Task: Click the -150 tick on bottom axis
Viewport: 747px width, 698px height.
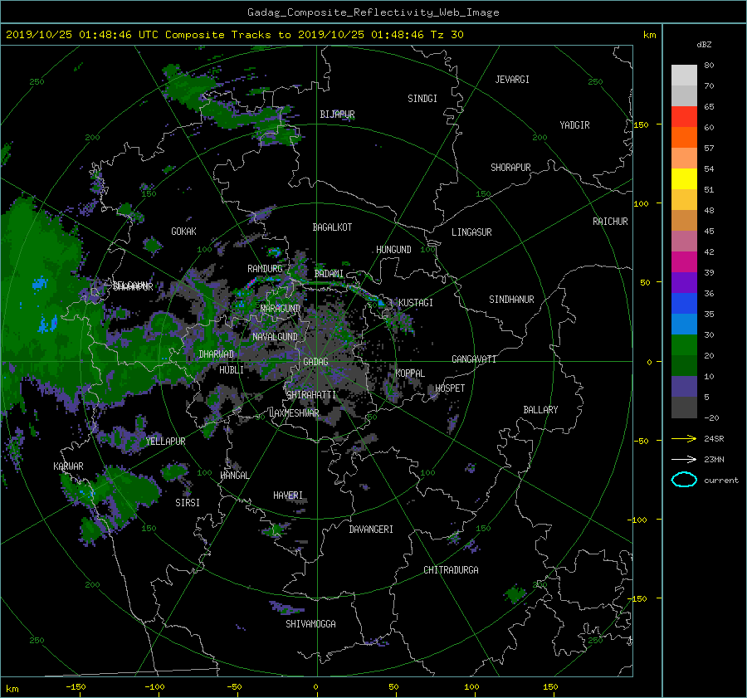Action: [x=76, y=687]
